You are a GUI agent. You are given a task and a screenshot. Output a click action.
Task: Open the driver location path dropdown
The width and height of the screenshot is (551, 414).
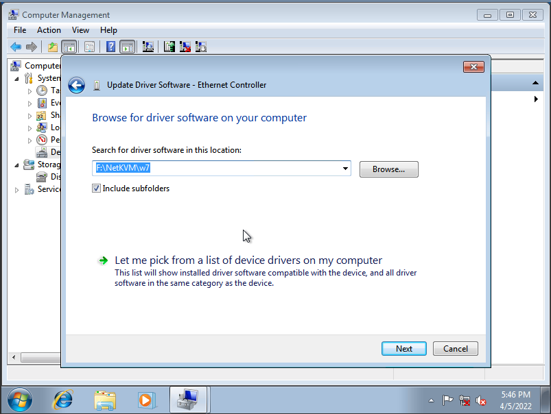click(345, 168)
